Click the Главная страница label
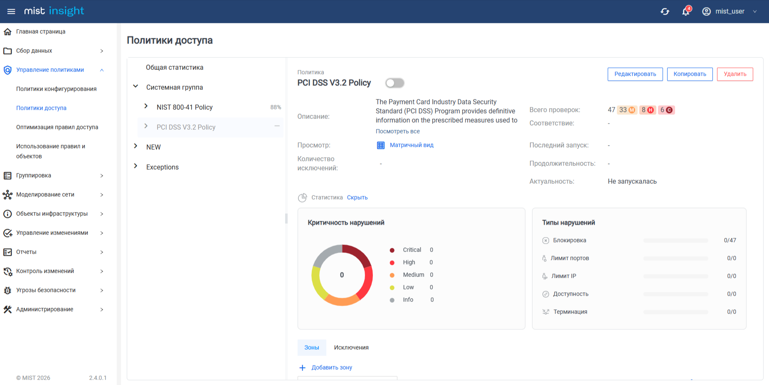 point(41,32)
